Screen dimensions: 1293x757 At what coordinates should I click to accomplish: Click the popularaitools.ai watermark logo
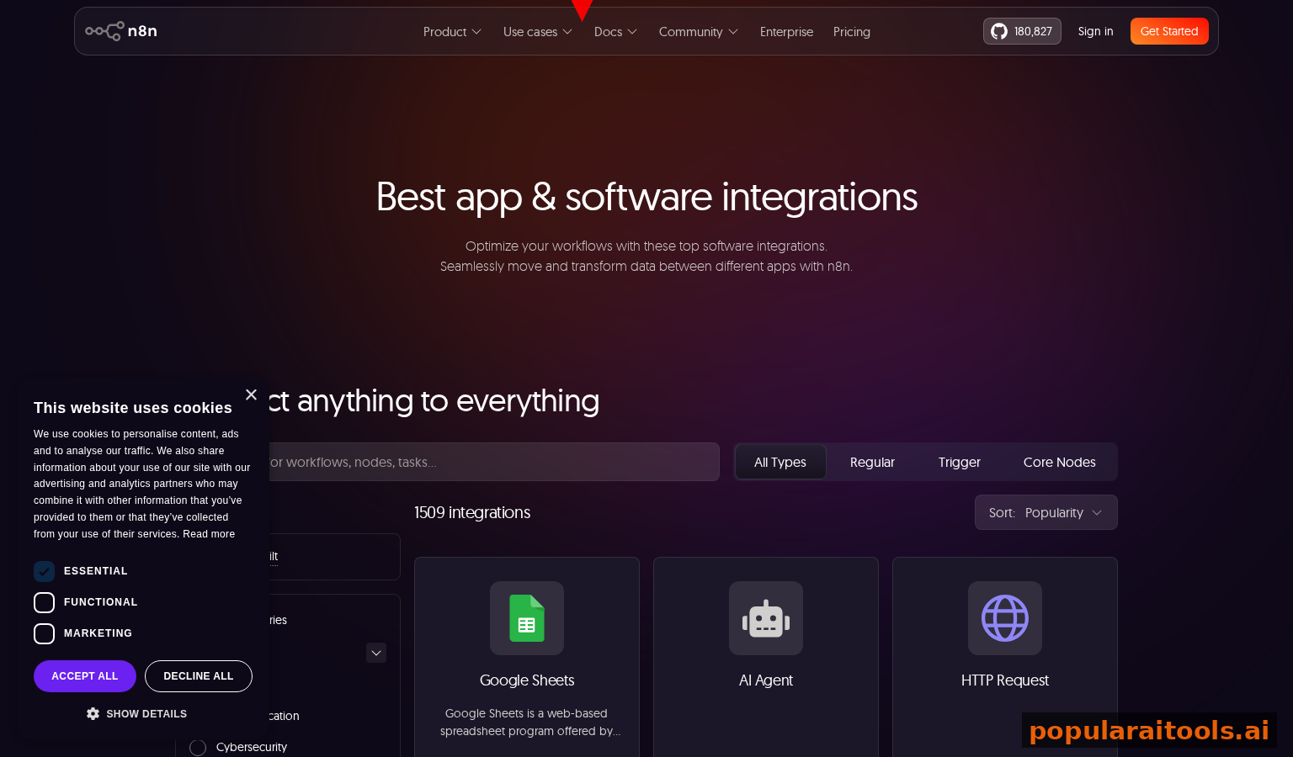coord(1149,730)
